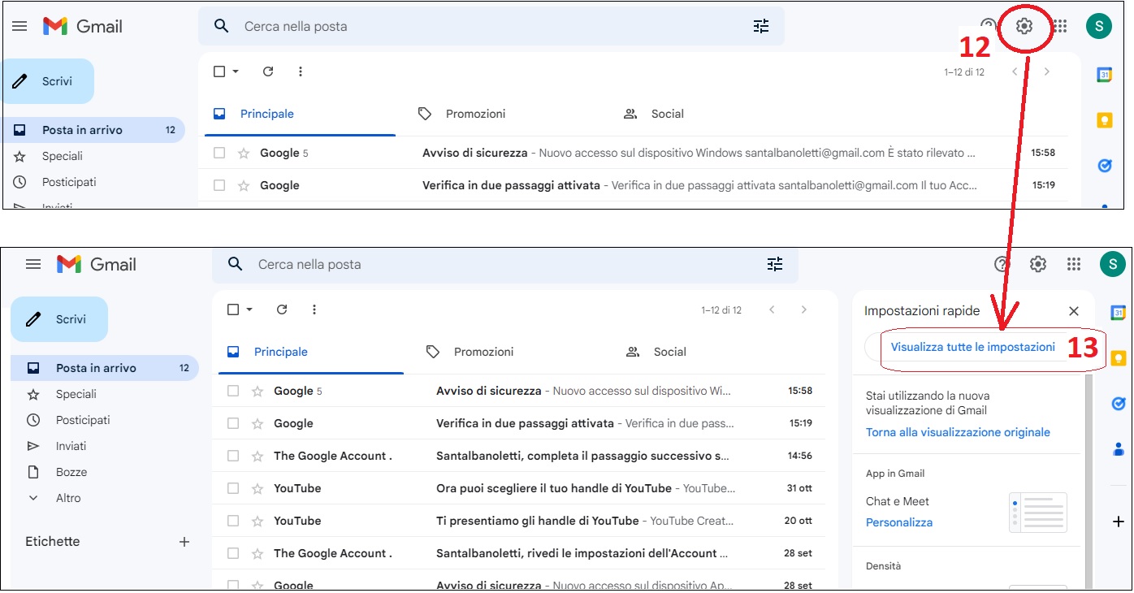Open Keep in lower window side panel
This screenshot has height=593, width=1134.
coord(1119,358)
